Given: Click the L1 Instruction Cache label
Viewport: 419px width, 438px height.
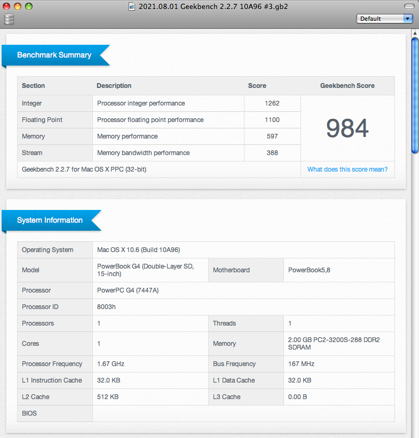Looking at the screenshot, I should 52,380.
